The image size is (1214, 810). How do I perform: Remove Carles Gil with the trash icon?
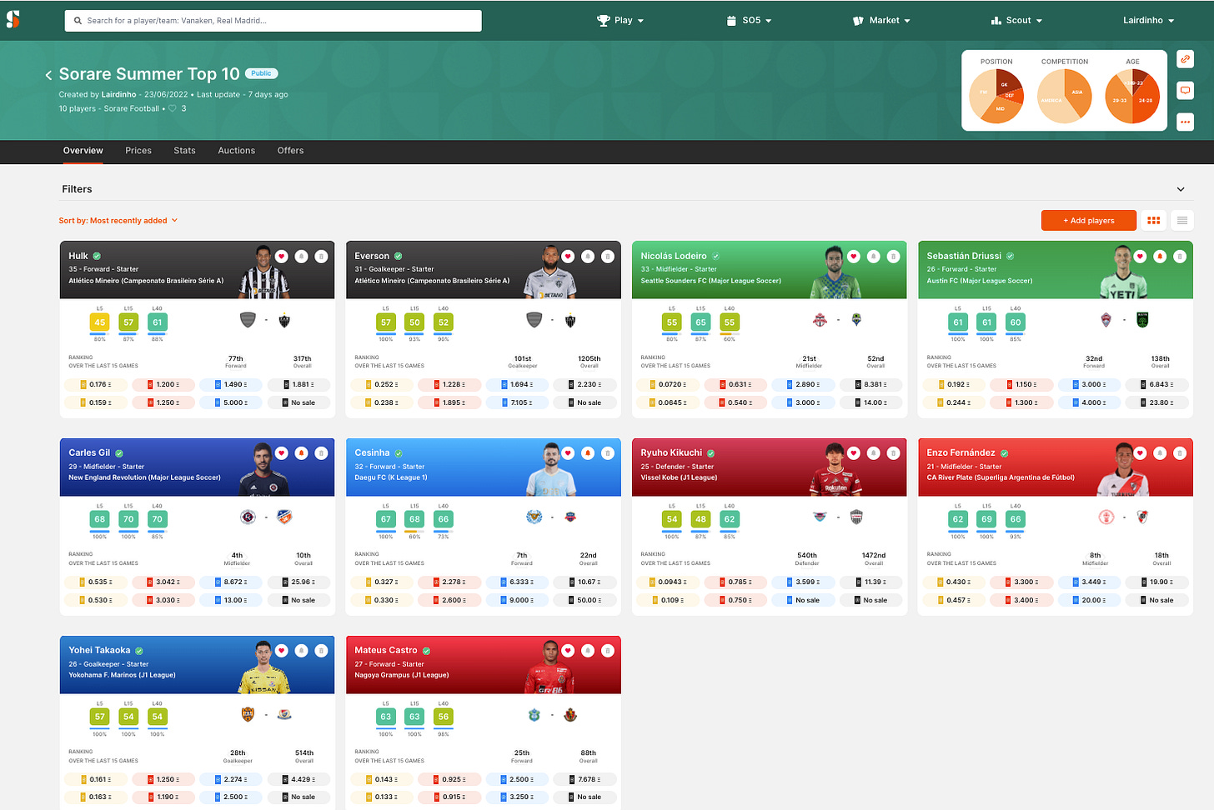[321, 453]
